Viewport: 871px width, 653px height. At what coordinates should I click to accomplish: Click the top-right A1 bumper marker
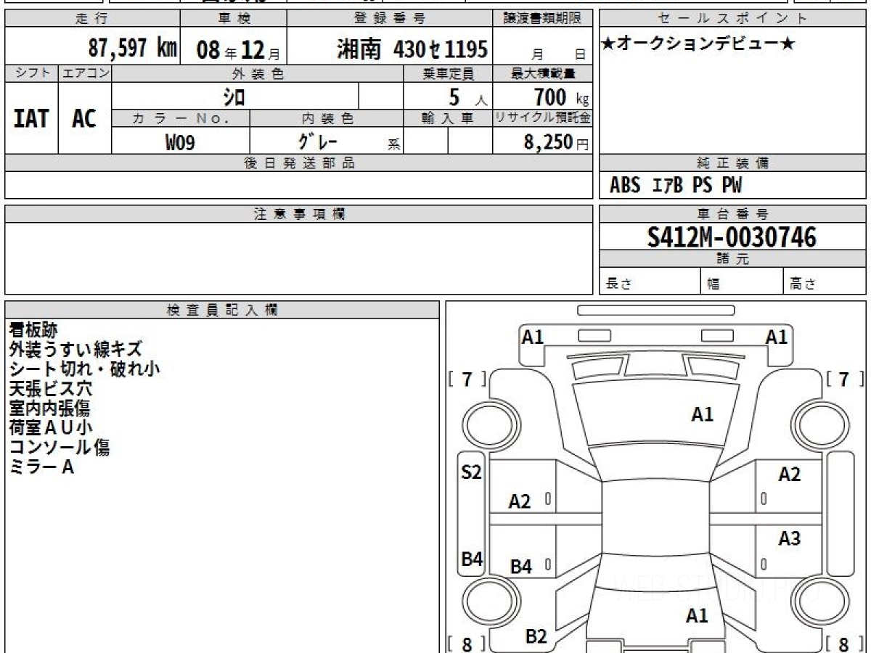coord(777,337)
